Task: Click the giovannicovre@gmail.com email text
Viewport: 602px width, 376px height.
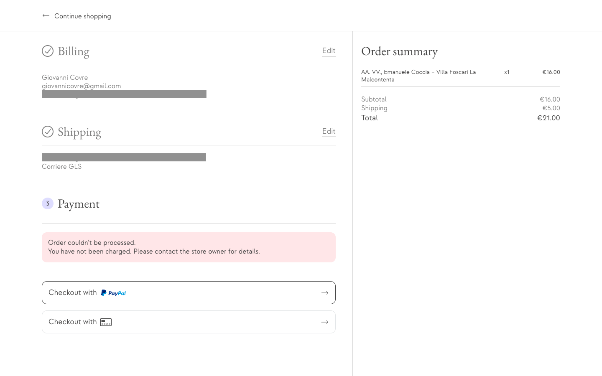Action: 82,86
